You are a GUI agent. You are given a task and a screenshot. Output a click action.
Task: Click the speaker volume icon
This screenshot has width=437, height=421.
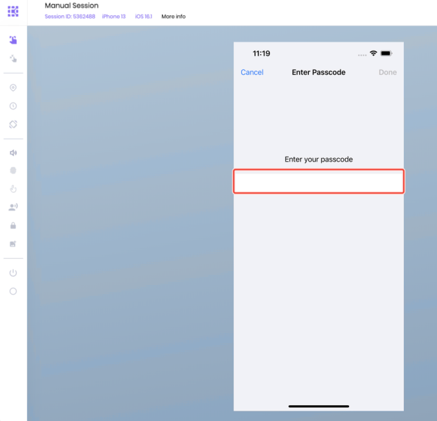13,153
